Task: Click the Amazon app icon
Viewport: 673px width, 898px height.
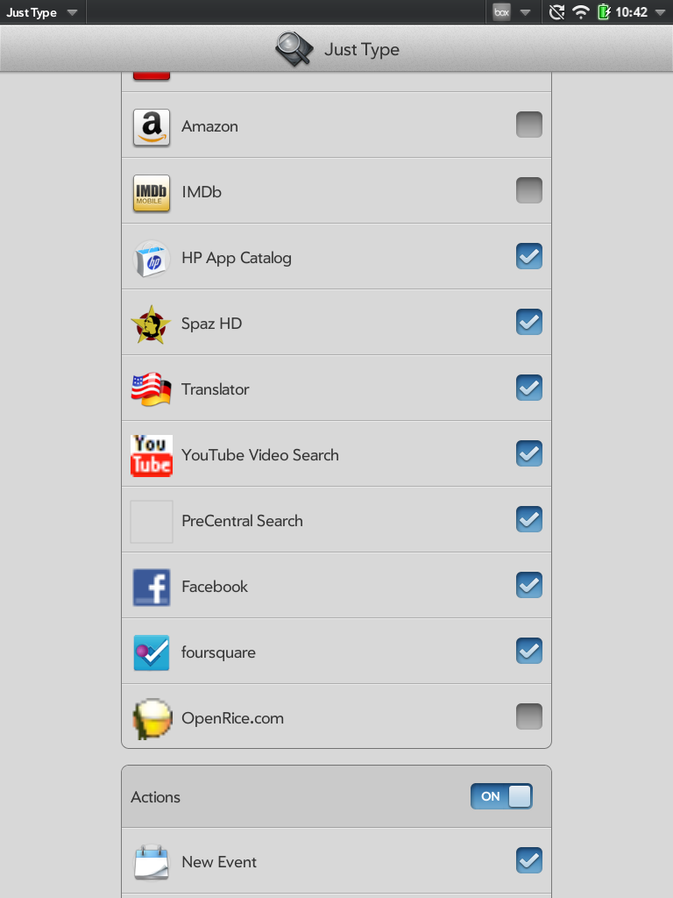Action: 152,127
